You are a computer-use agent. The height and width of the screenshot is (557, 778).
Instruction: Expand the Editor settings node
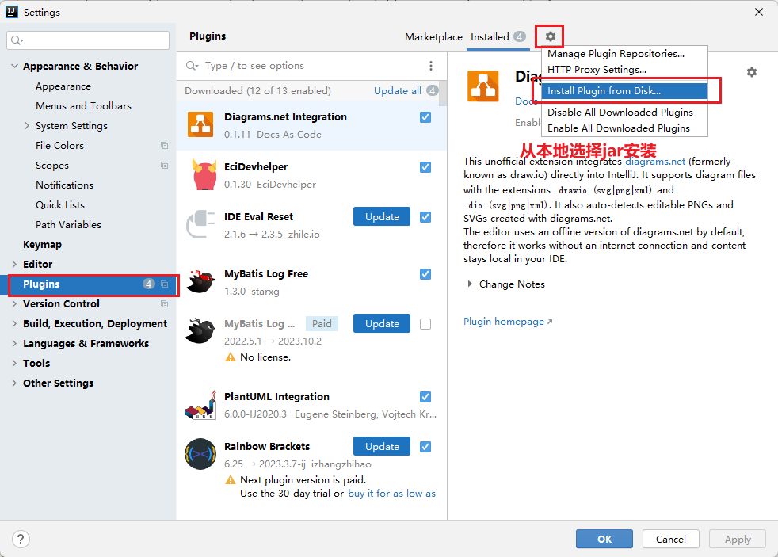click(14, 265)
